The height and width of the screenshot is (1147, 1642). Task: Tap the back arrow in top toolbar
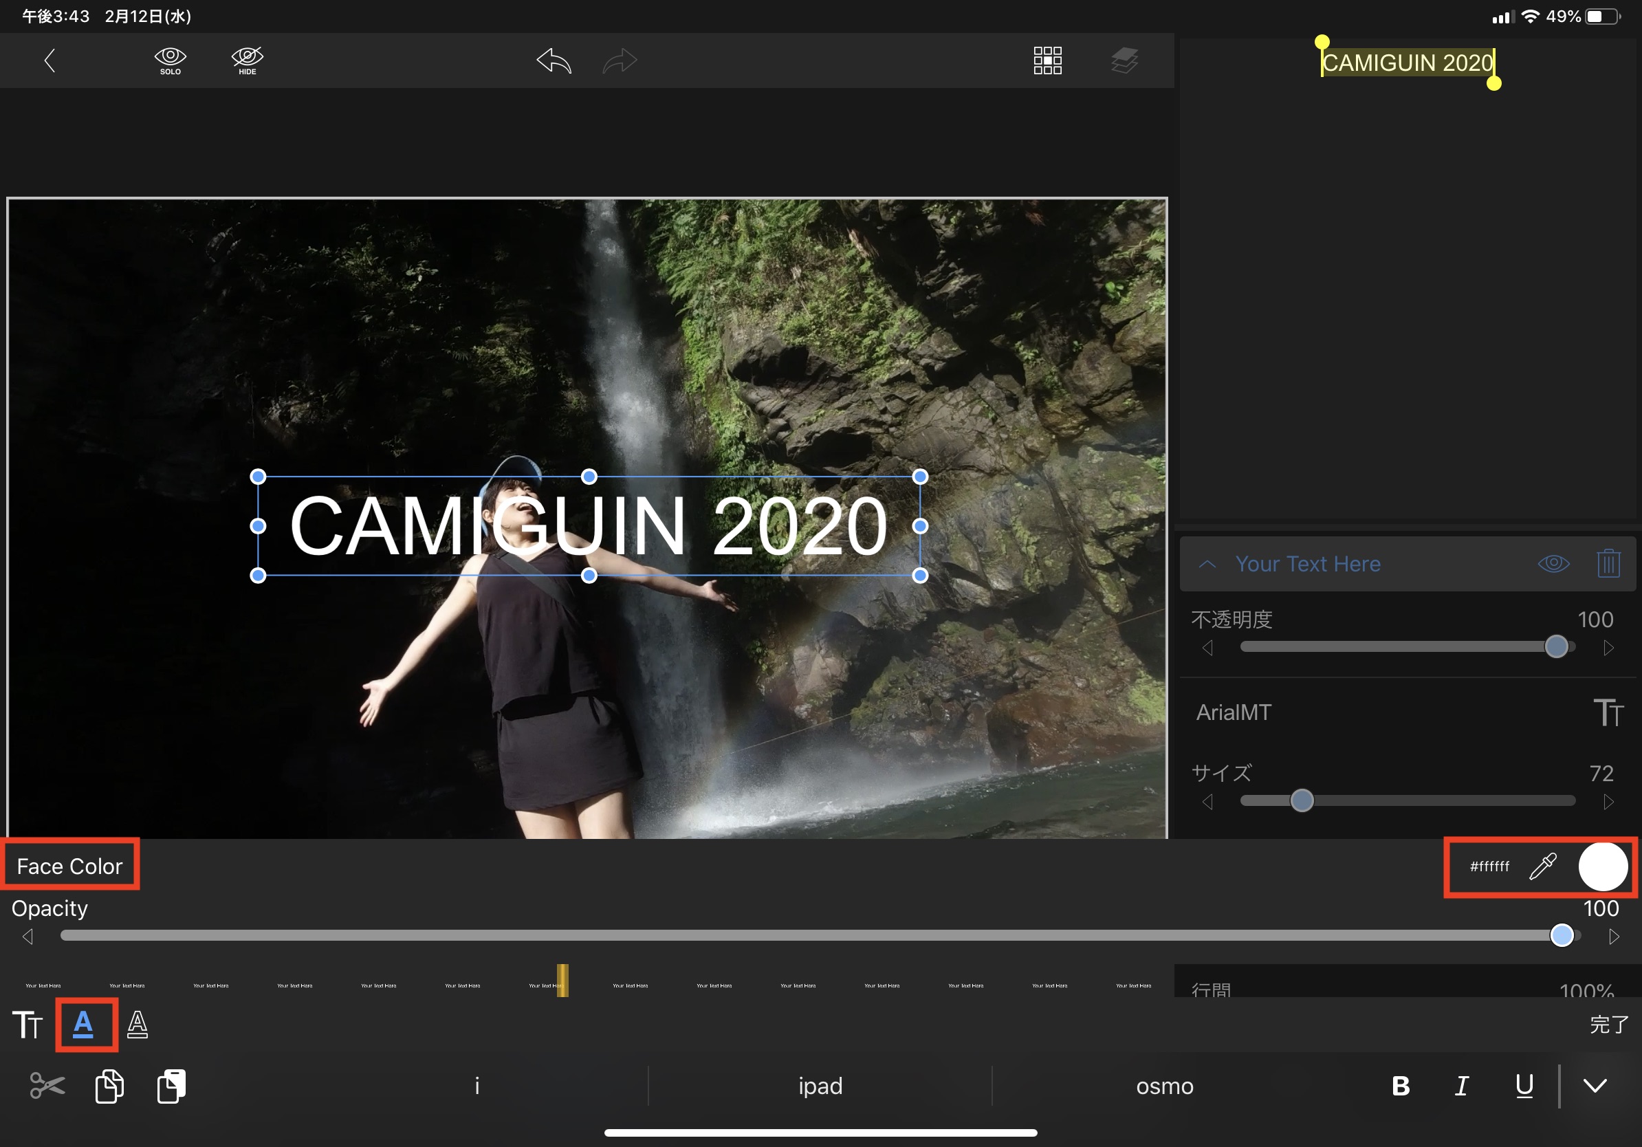tap(50, 61)
